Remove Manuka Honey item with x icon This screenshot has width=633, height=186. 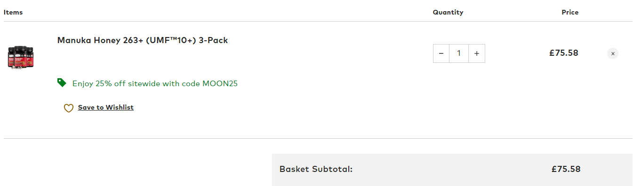pyautogui.click(x=613, y=53)
